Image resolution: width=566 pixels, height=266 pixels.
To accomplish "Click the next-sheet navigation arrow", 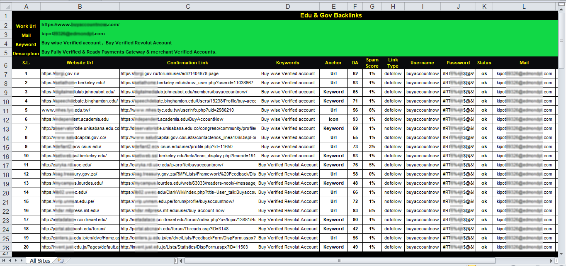I will tap(15, 260).
